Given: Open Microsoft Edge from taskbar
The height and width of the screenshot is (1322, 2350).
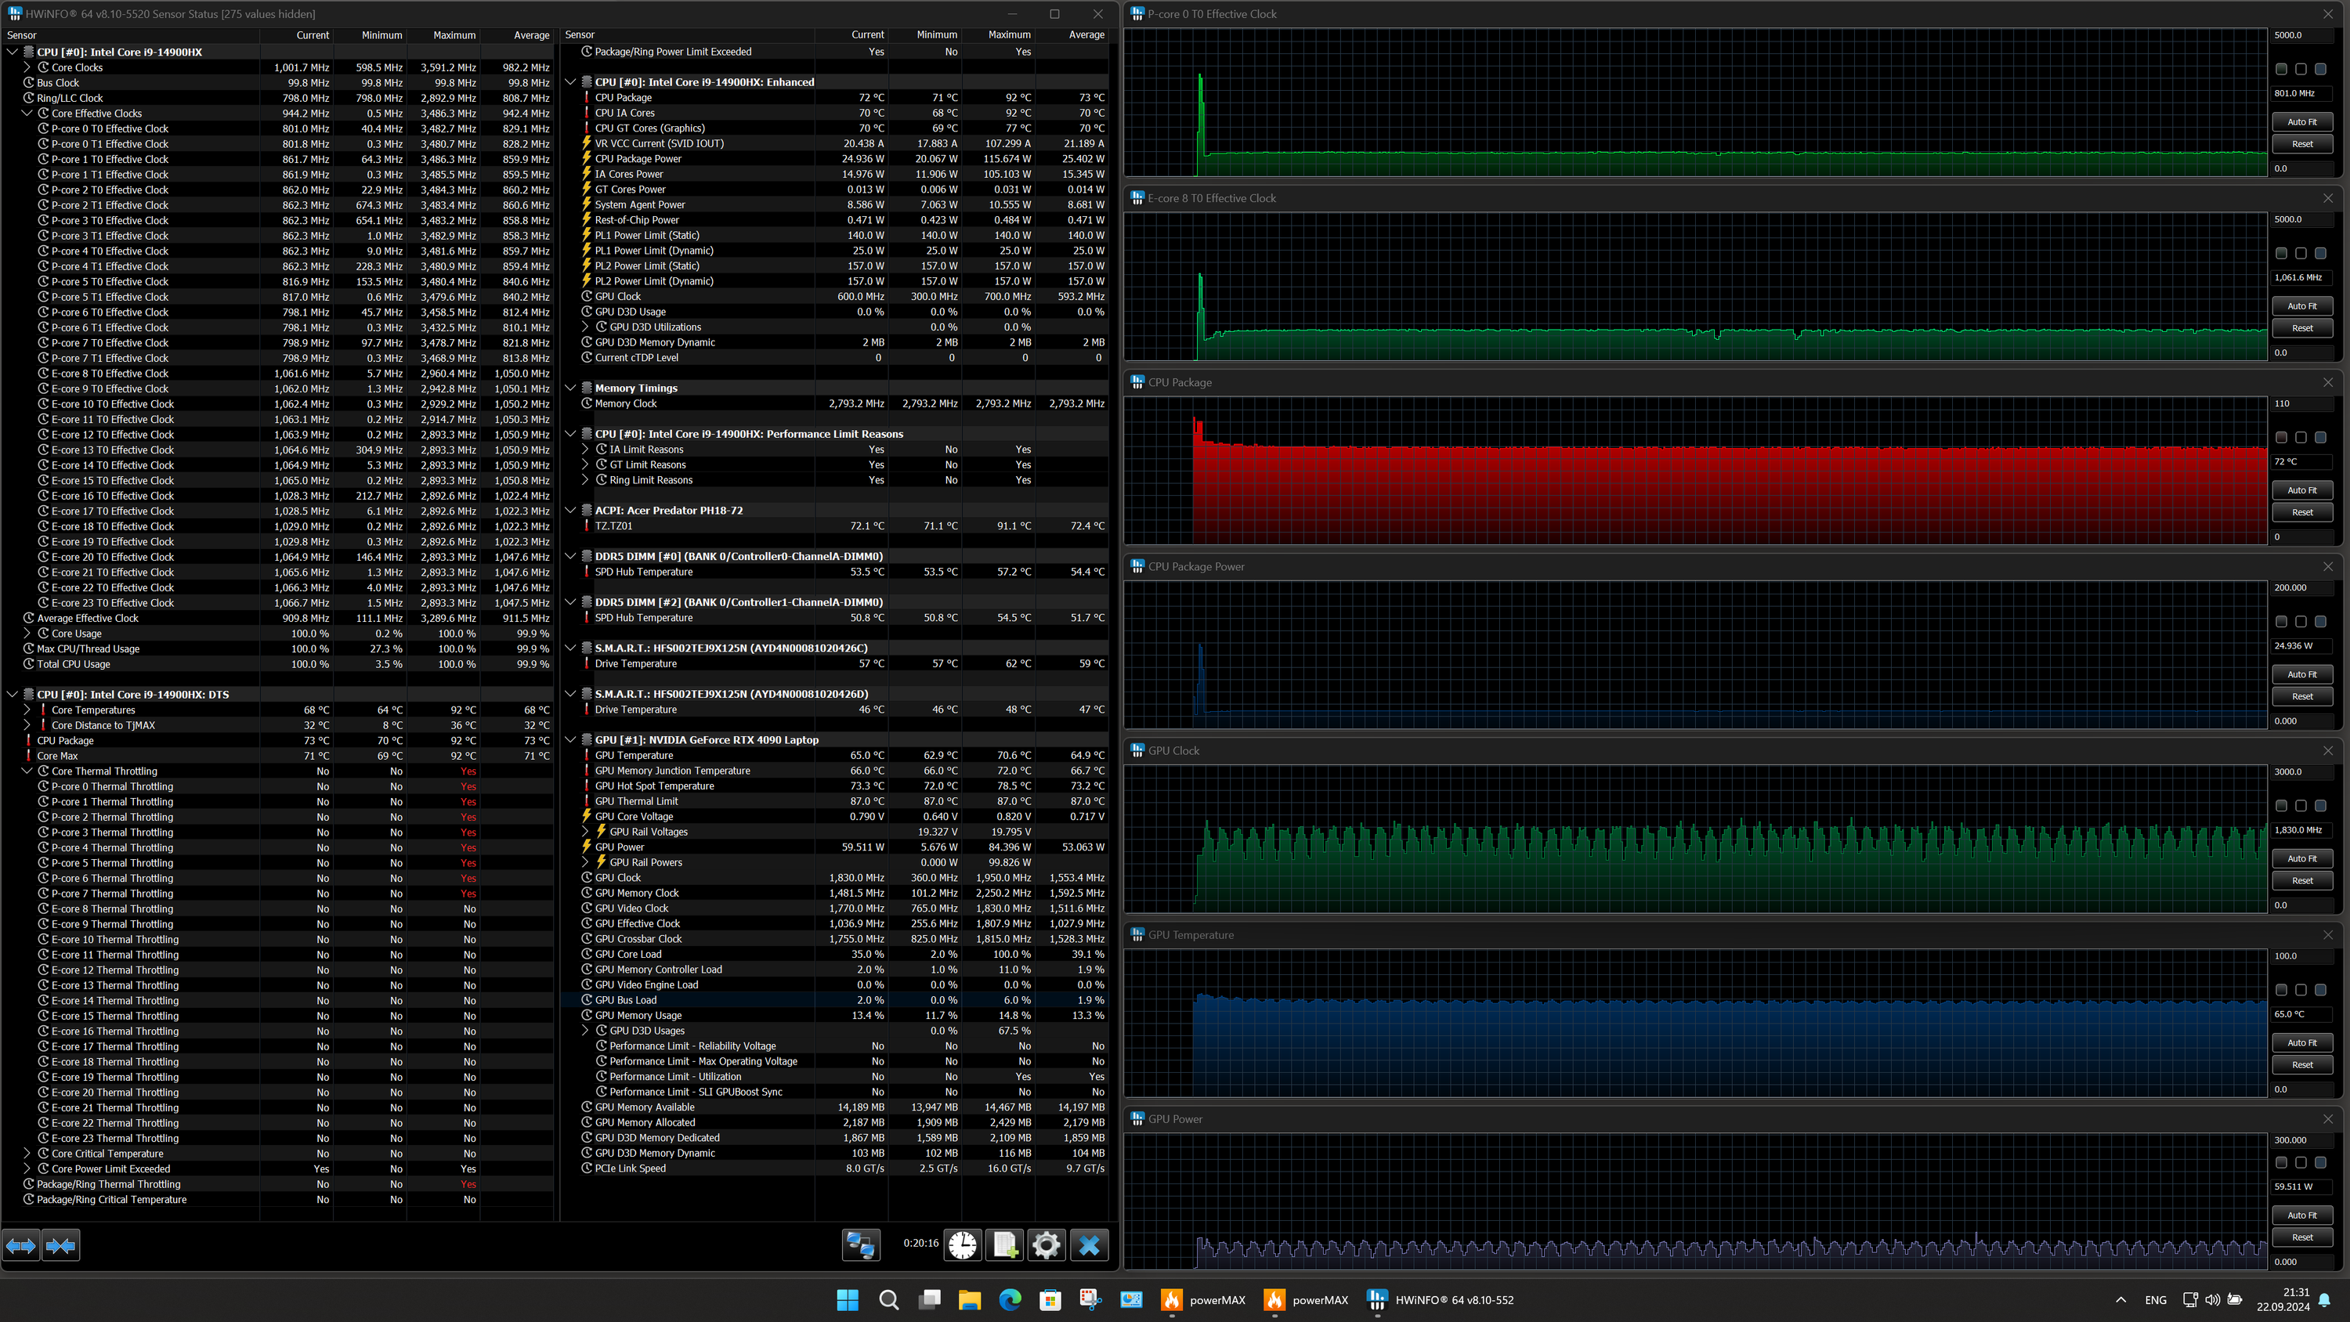Looking at the screenshot, I should click(x=1010, y=1300).
